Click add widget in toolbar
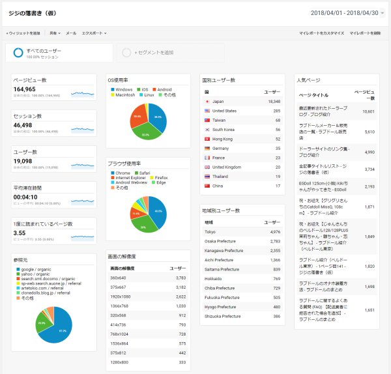The height and width of the screenshot is (374, 391). tap(23, 33)
